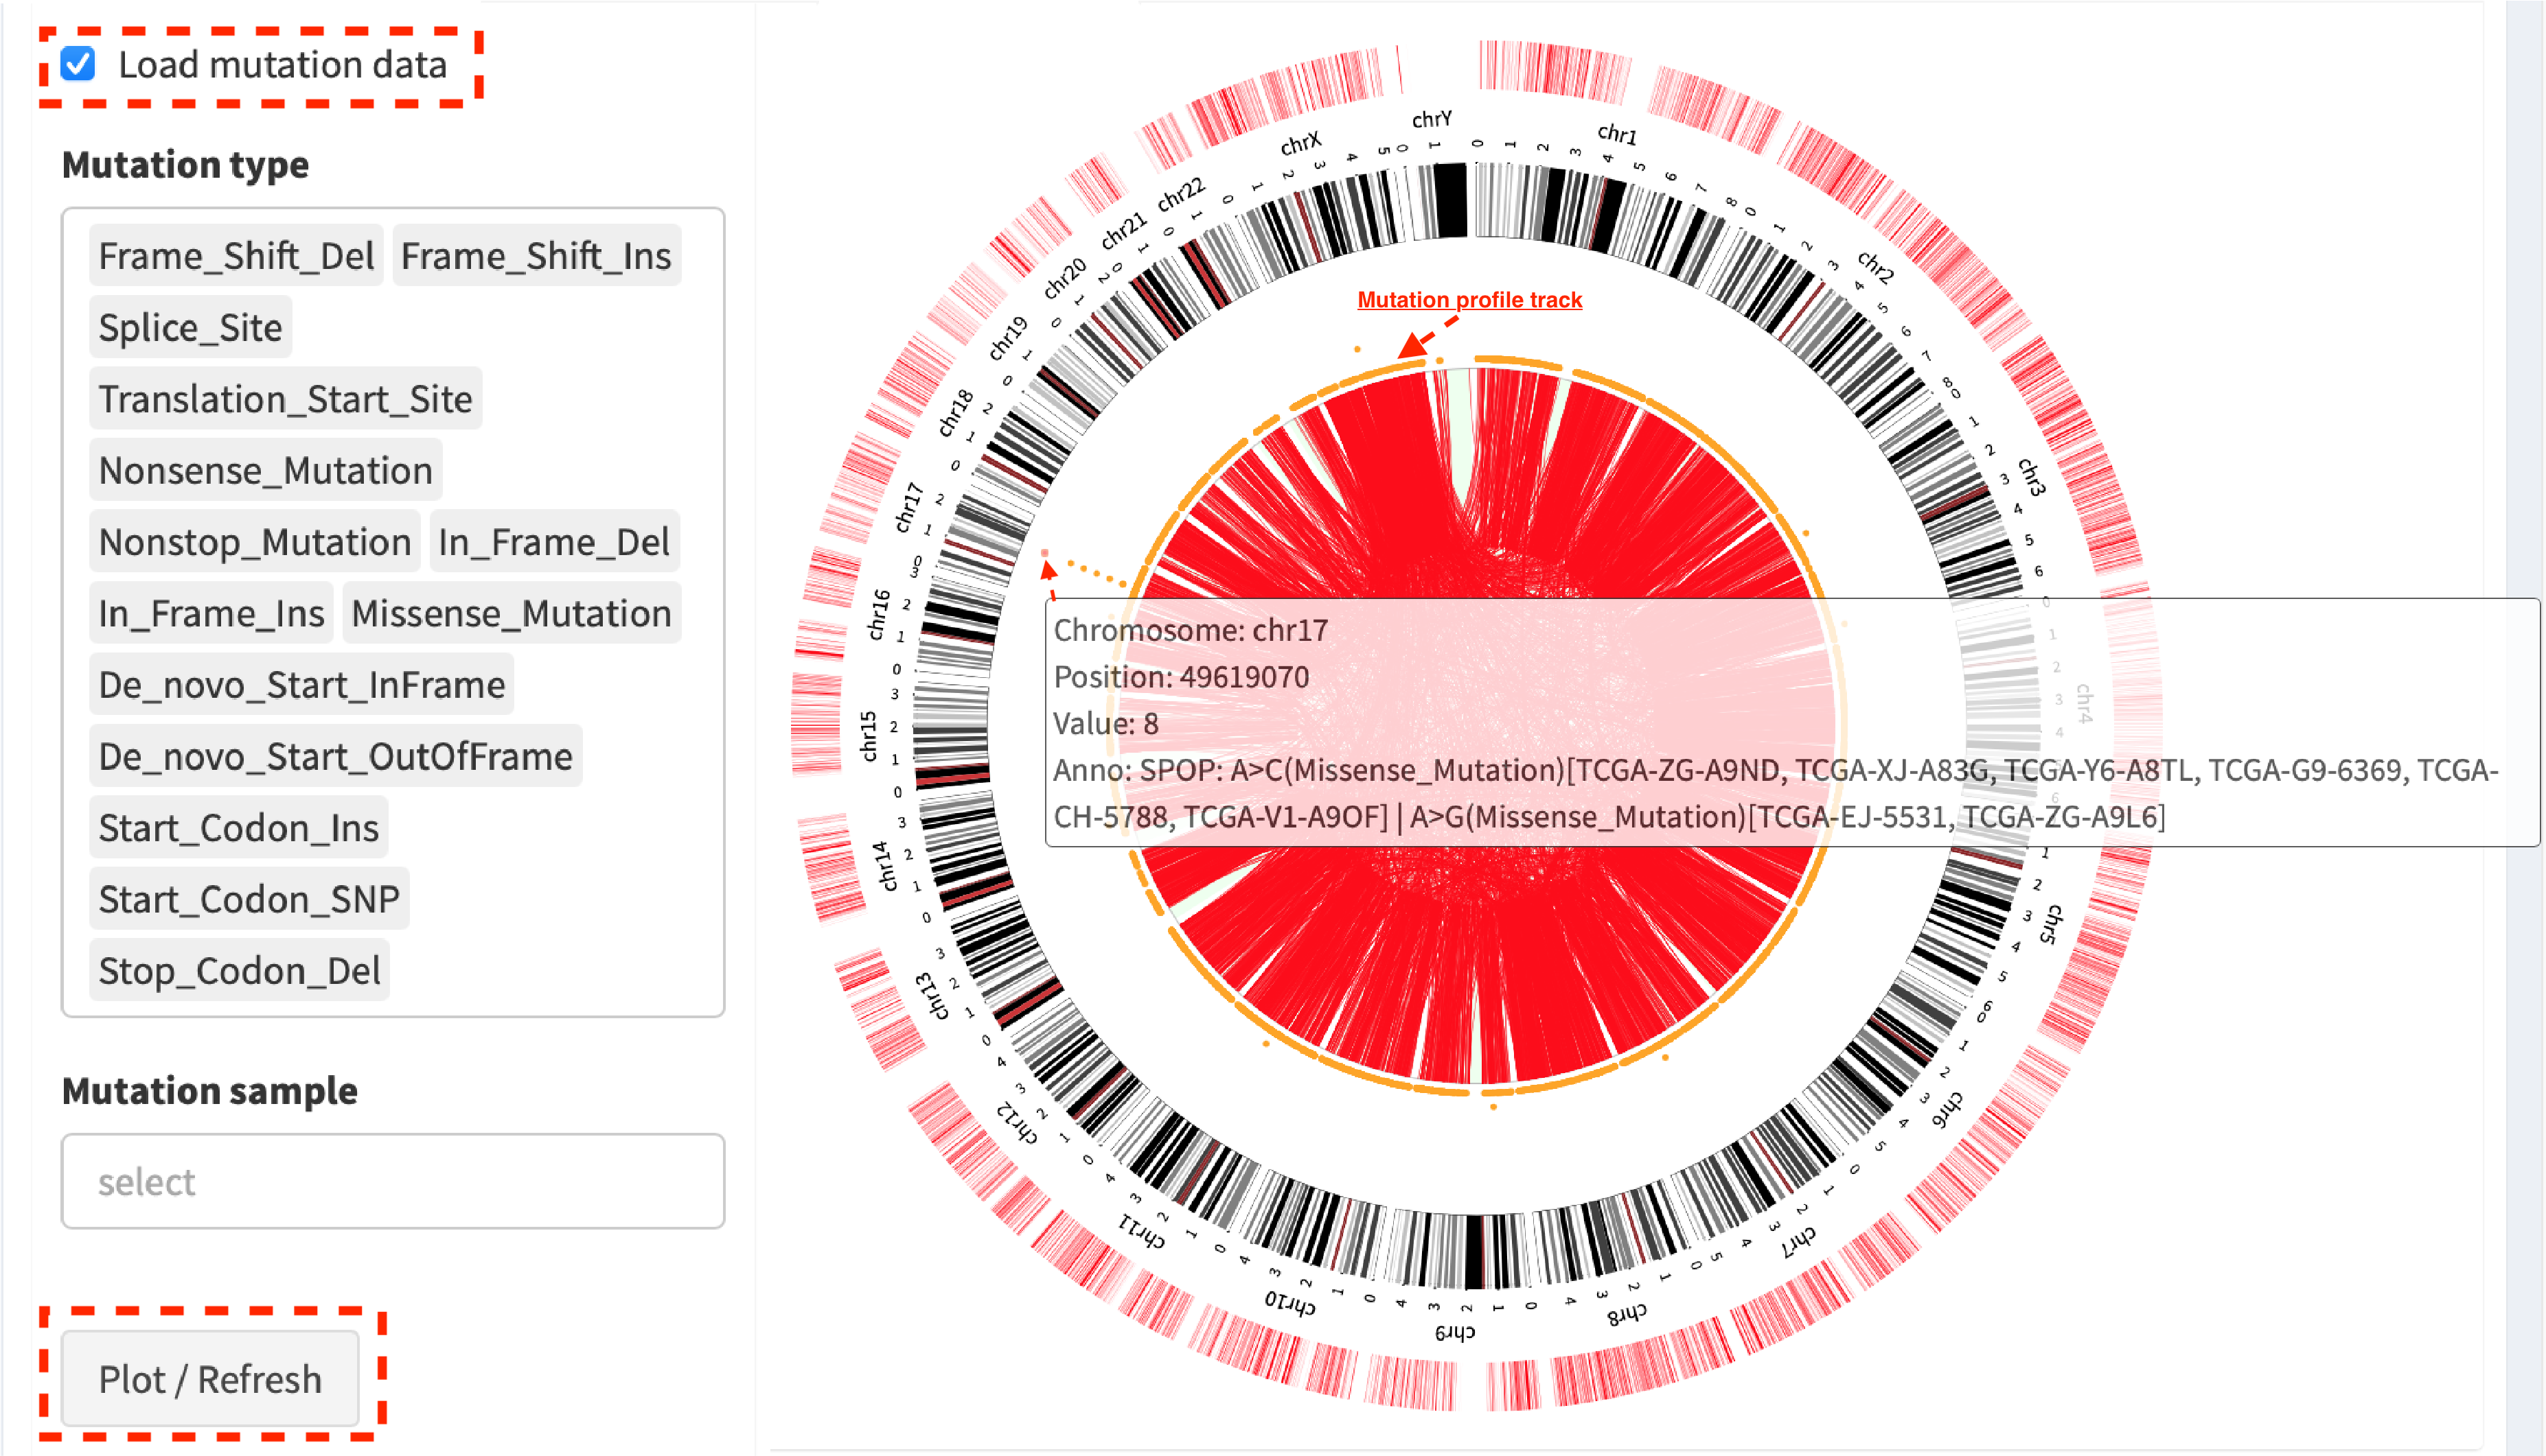Viewport: 2546px width, 1456px height.
Task: Choose the Translation_Start_Site tag
Action: point(285,399)
